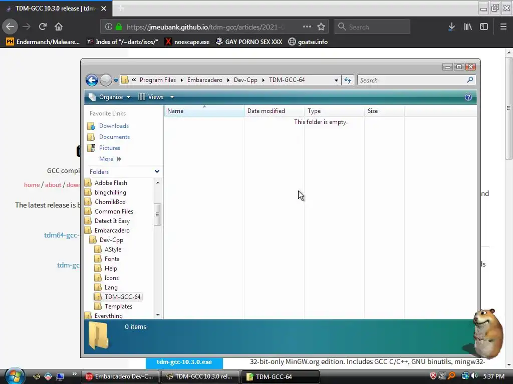Image resolution: width=513 pixels, height=384 pixels.
Task: Click home link on webpage
Action: coord(32,185)
